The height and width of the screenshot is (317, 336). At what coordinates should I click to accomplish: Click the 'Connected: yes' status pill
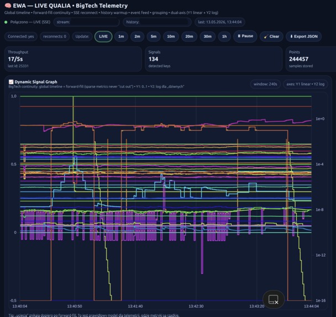(21, 37)
